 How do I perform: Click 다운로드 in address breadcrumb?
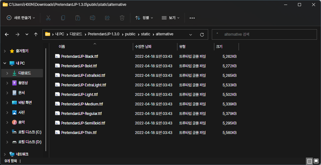tap(76, 34)
